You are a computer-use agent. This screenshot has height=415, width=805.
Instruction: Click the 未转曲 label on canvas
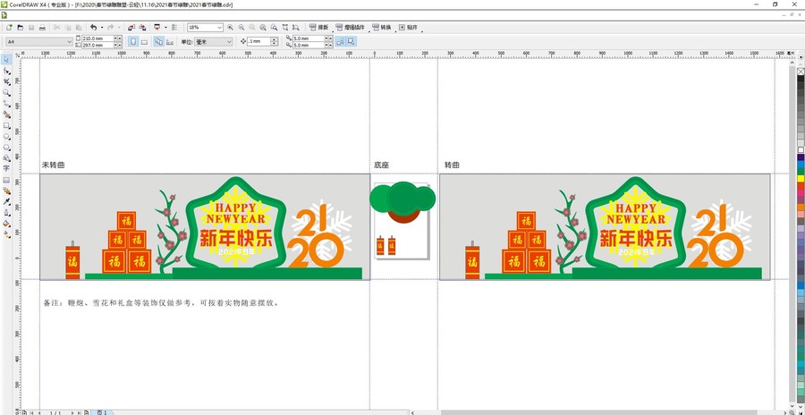[x=54, y=165]
